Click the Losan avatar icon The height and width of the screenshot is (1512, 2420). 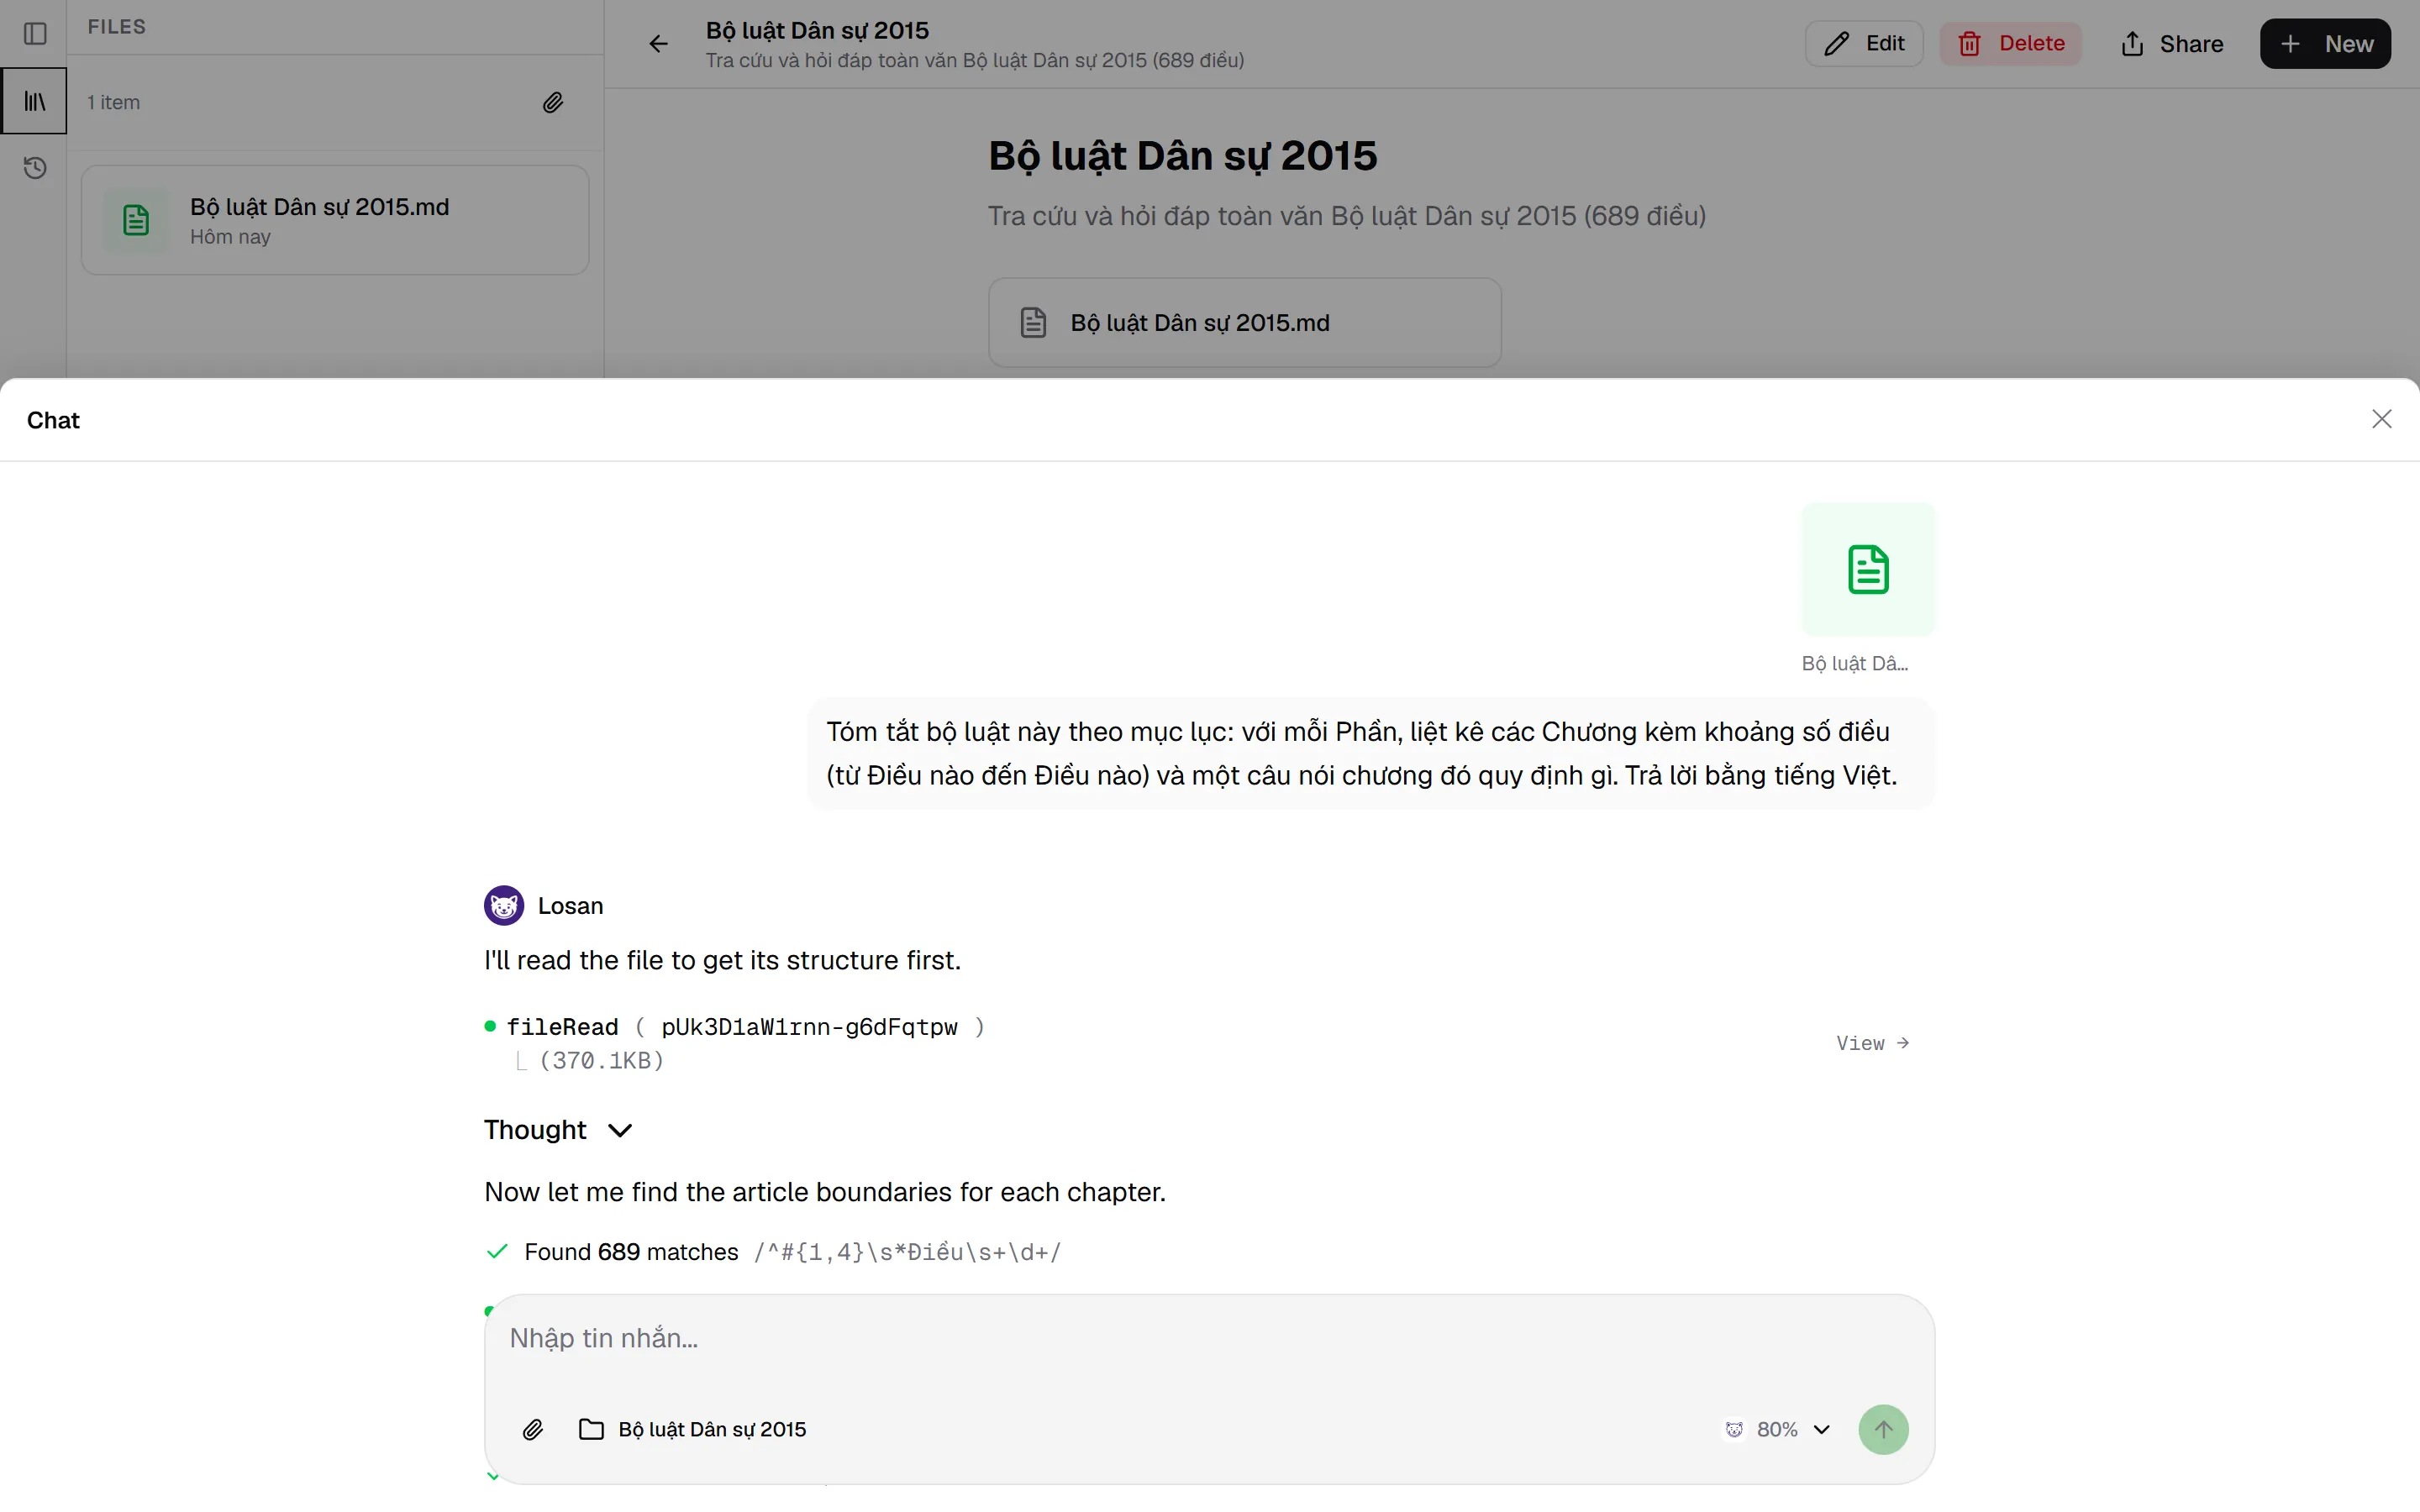[x=504, y=905]
